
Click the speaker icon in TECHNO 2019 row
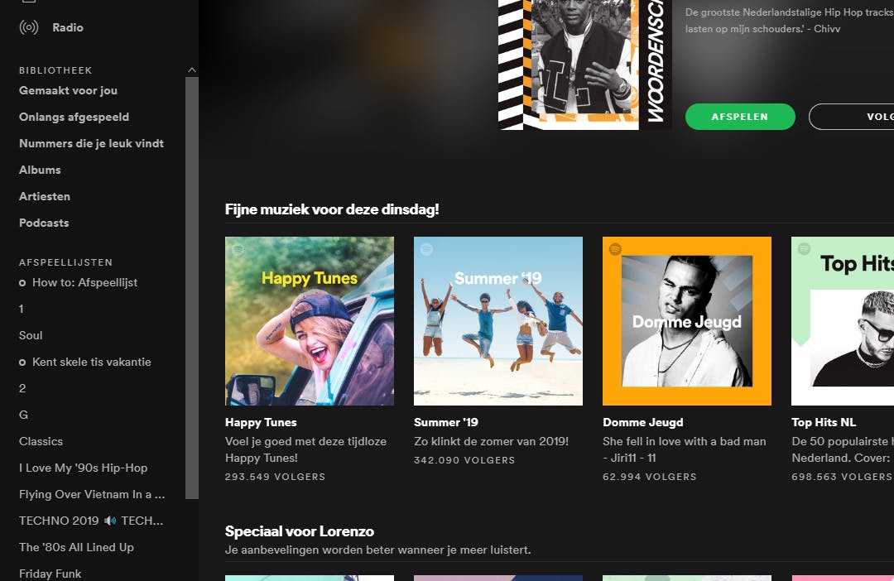(110, 521)
